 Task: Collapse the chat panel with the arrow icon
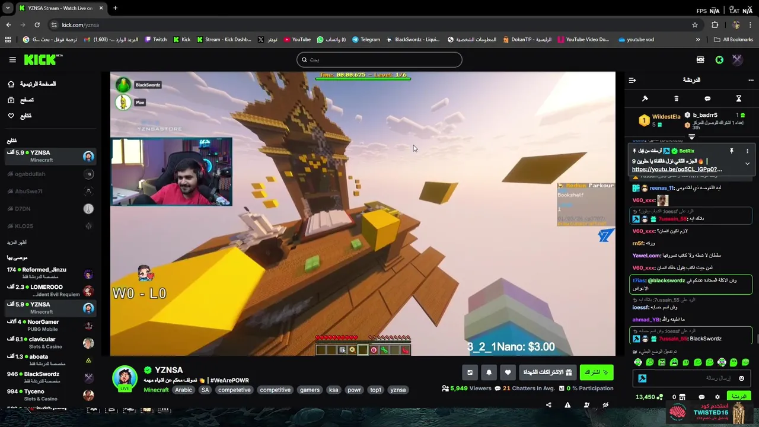coord(632,79)
